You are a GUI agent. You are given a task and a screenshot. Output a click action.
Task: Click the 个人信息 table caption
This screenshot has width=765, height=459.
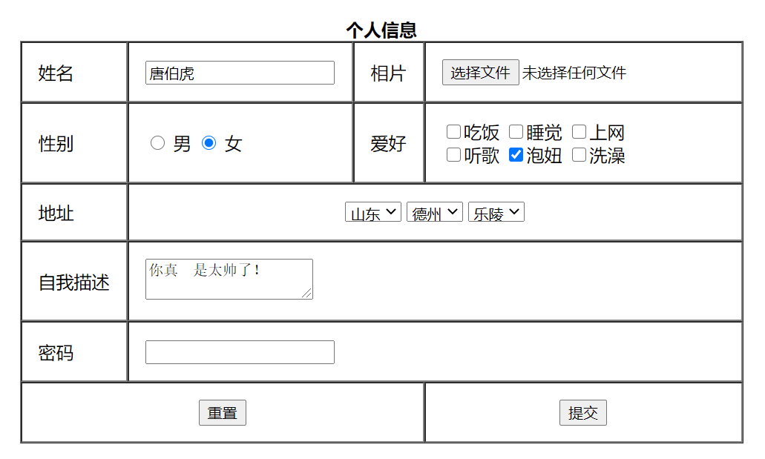coord(381,30)
